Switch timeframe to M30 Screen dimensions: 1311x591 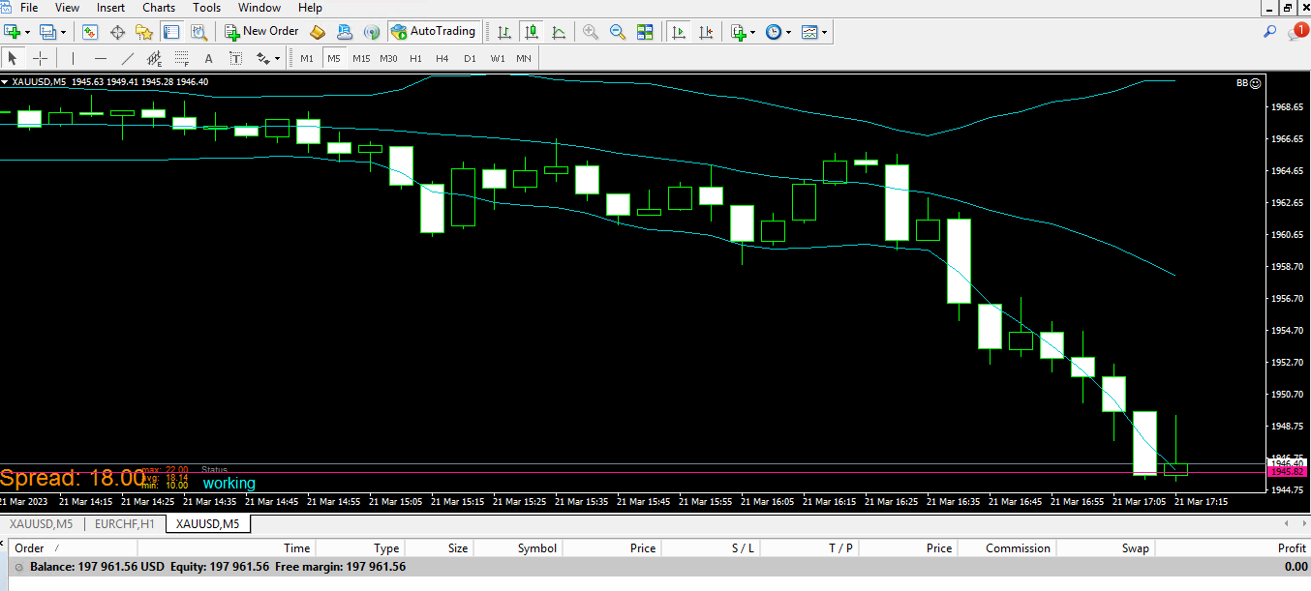388,58
